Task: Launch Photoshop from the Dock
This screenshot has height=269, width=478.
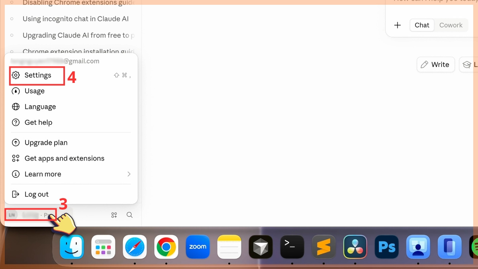Action: [x=387, y=247]
